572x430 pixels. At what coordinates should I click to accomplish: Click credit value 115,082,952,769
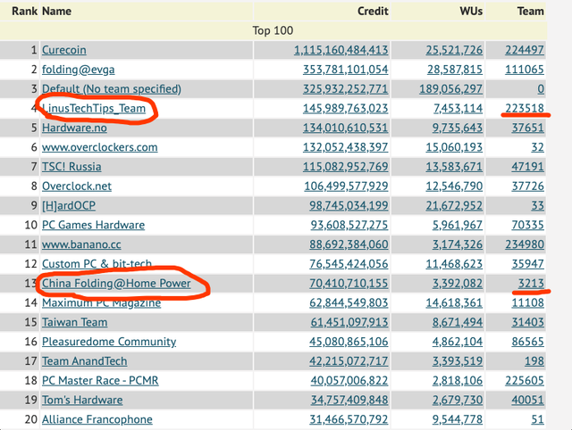(346, 167)
